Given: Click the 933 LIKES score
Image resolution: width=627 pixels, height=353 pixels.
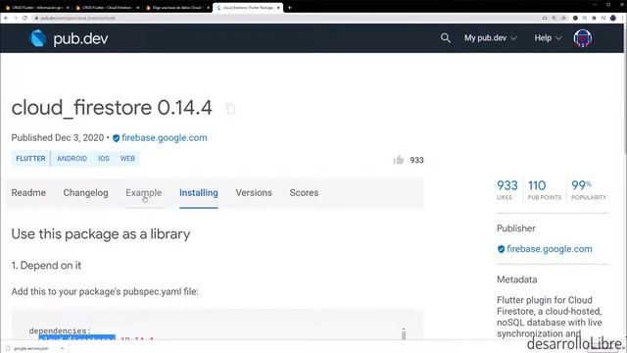Looking at the screenshot, I should pos(507,189).
